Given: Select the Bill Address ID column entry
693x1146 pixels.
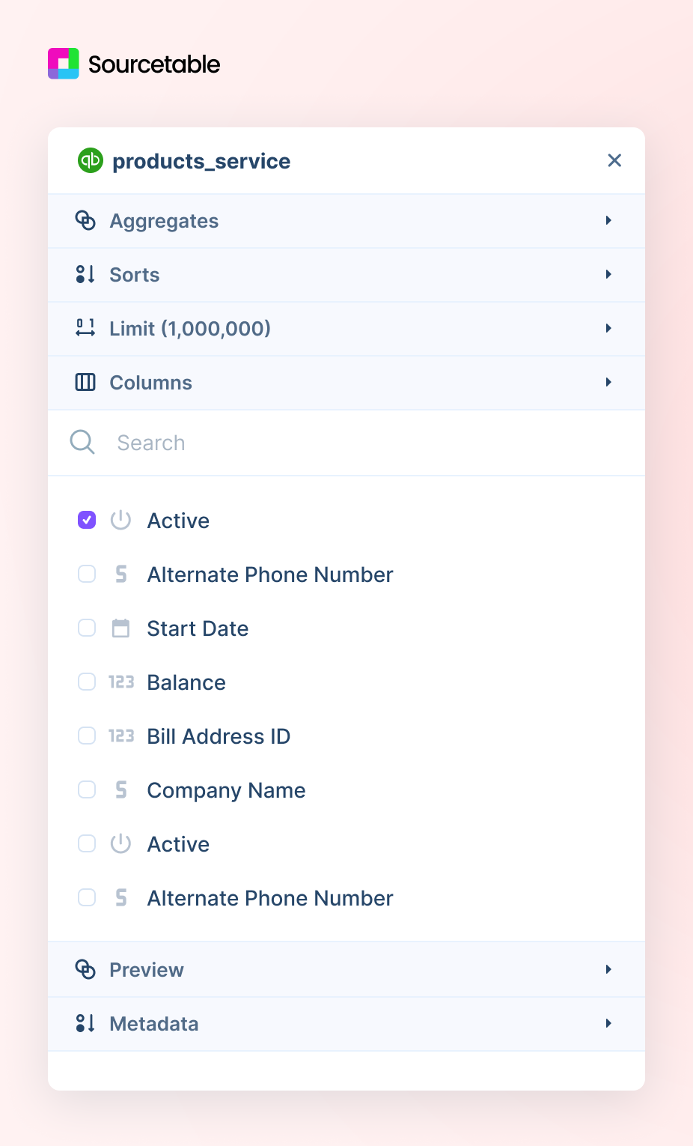Looking at the screenshot, I should point(218,736).
